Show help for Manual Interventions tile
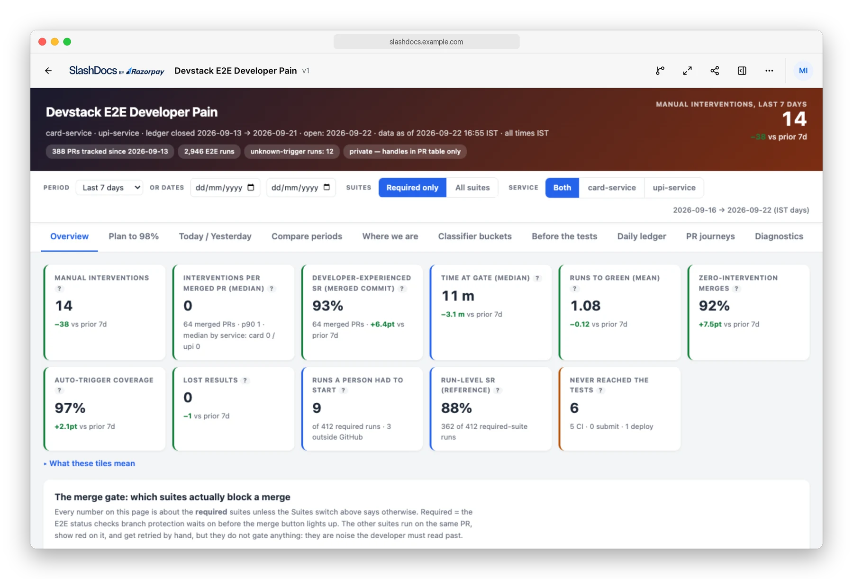 (59, 289)
